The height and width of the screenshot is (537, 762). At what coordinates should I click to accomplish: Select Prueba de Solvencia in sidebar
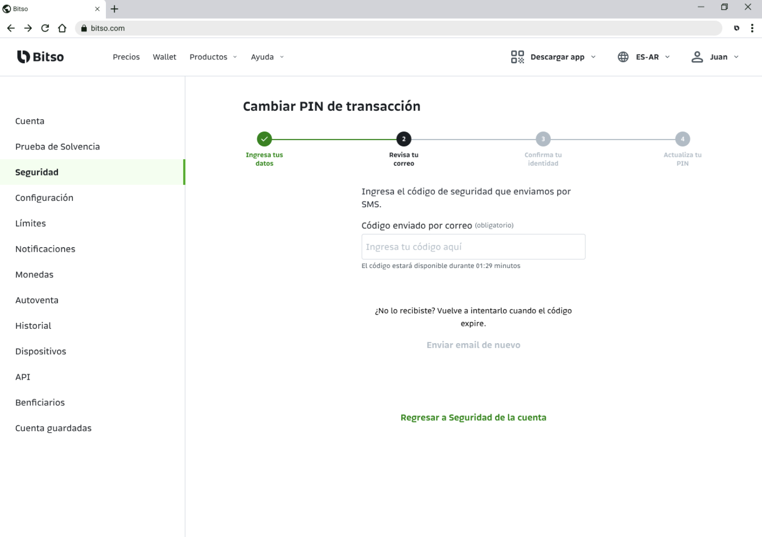click(x=93, y=147)
